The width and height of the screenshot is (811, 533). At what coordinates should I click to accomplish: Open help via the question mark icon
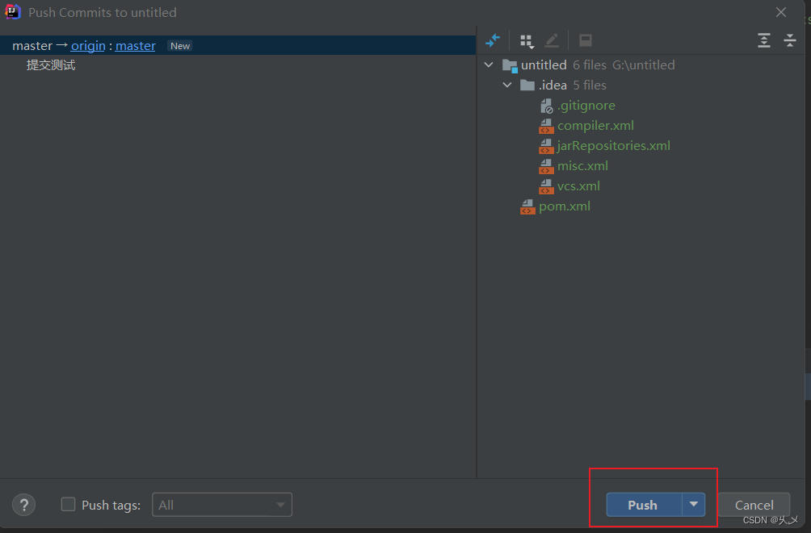(23, 505)
